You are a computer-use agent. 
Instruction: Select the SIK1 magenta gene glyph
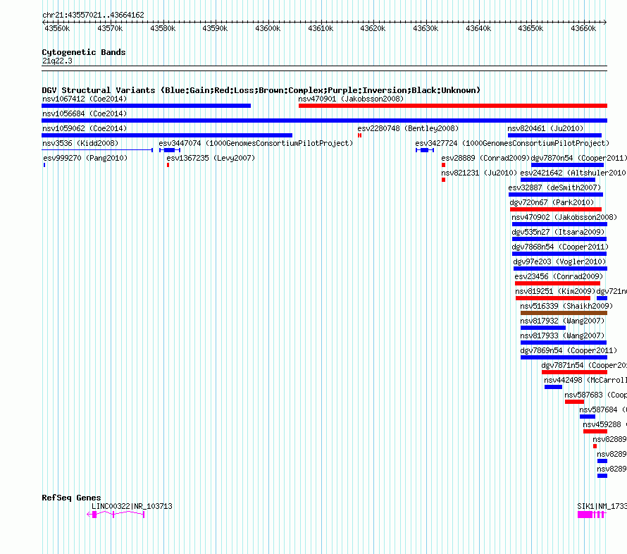pyautogui.click(x=592, y=515)
